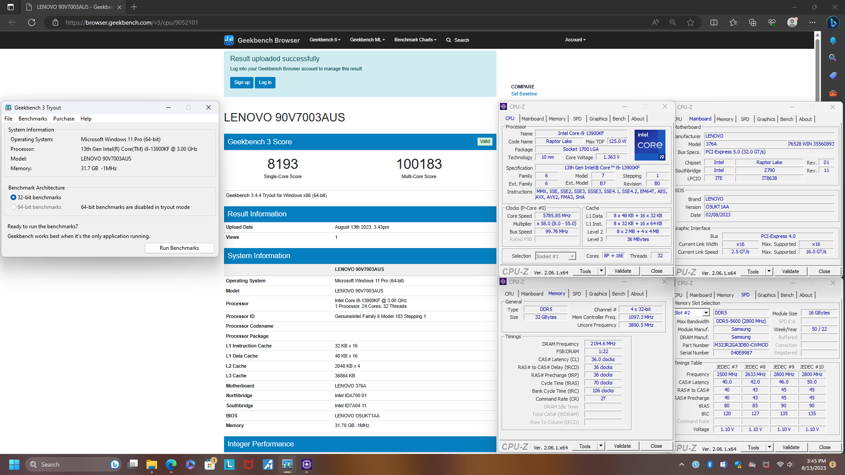
Task: Click the page vertical scrollbar thumb
Action: coord(817,70)
